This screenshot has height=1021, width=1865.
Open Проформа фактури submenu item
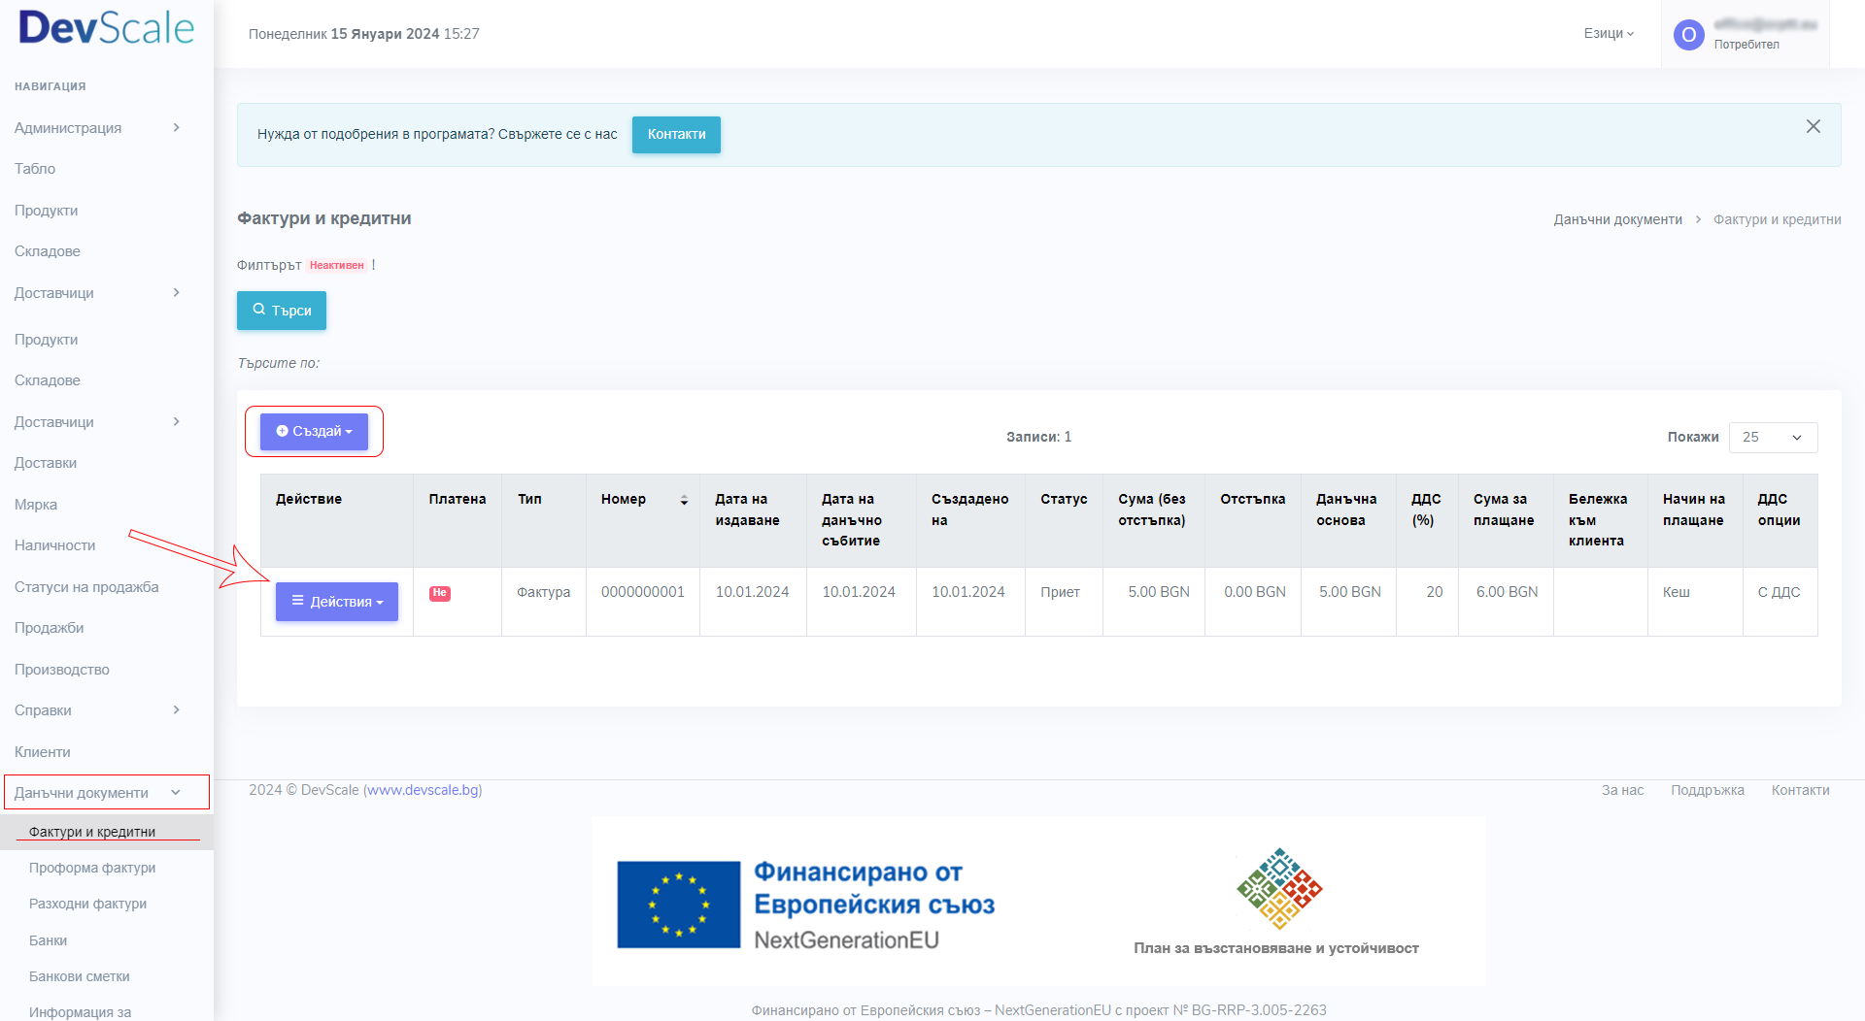tap(92, 868)
